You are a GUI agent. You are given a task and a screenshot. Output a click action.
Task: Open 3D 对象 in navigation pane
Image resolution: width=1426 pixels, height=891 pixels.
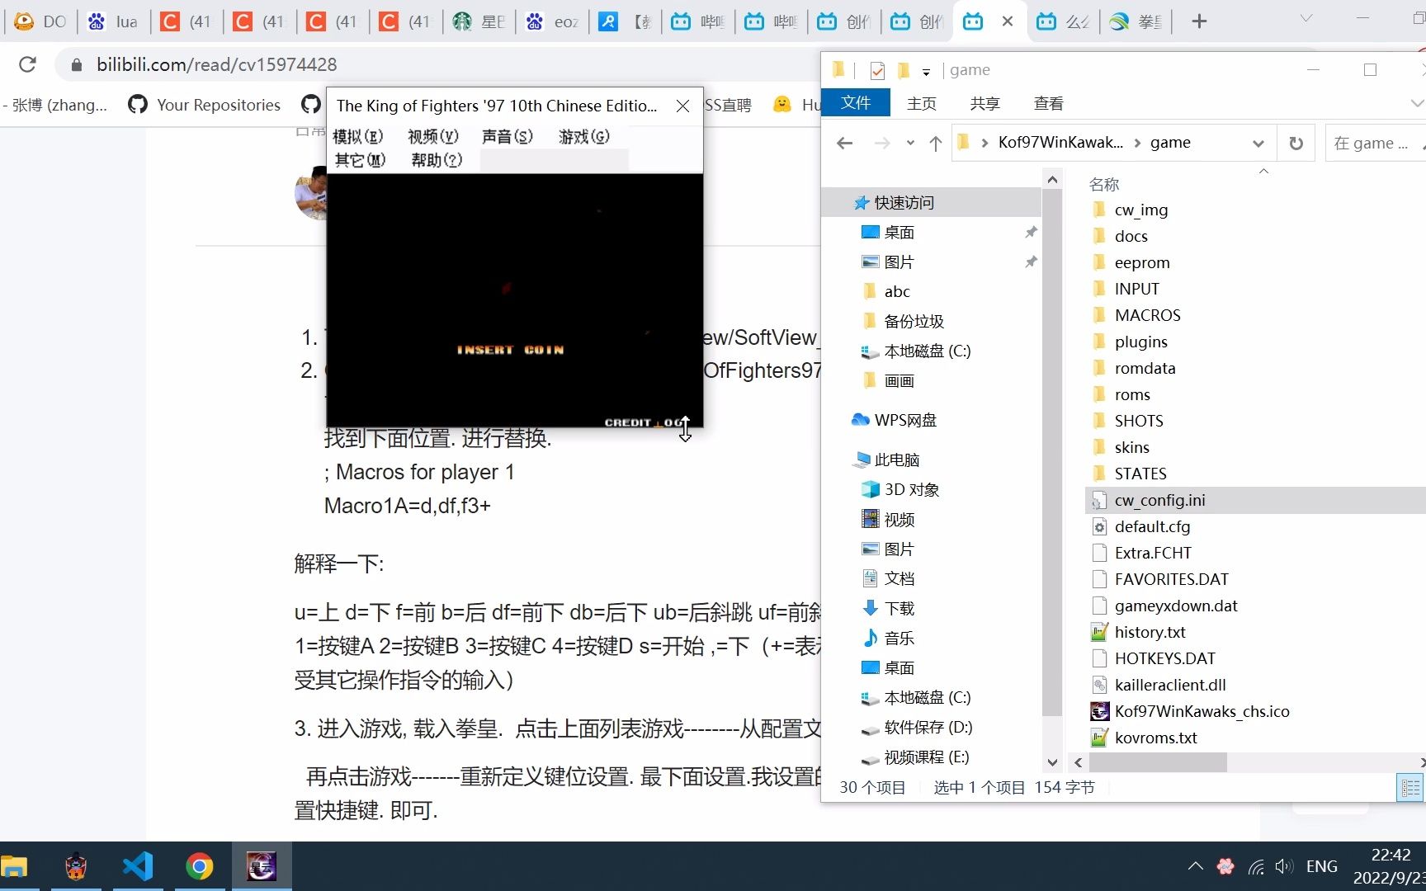tap(912, 489)
